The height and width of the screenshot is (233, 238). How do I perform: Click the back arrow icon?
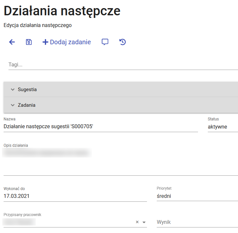[12, 42]
